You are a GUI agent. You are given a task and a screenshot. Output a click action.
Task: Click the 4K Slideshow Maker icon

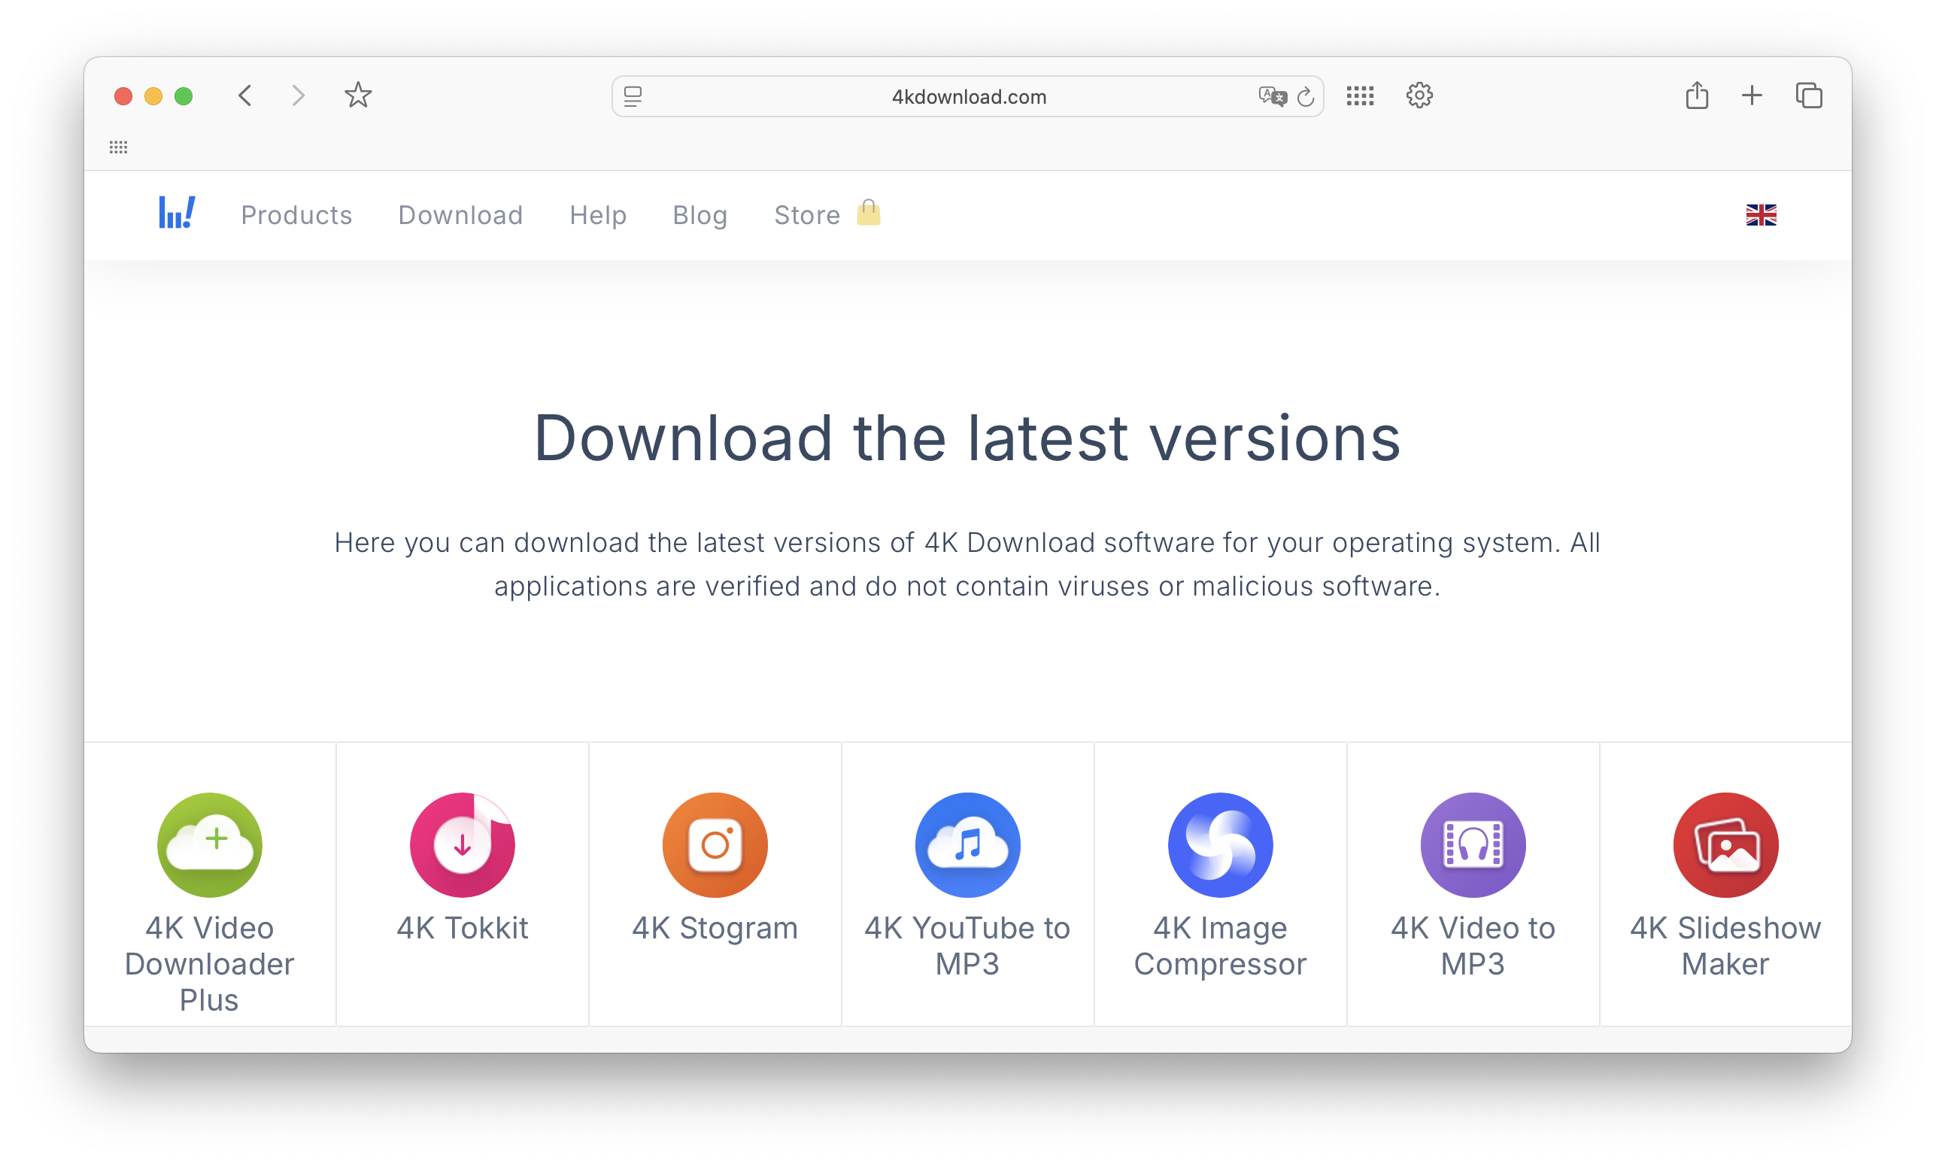coord(1725,844)
